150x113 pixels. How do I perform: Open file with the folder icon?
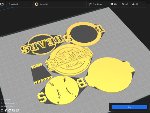coord(2,4)
